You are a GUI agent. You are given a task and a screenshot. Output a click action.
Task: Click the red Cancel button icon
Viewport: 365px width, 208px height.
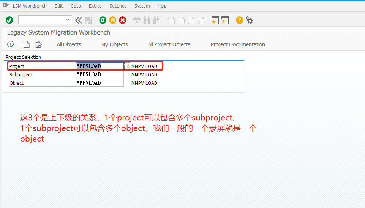click(123, 20)
